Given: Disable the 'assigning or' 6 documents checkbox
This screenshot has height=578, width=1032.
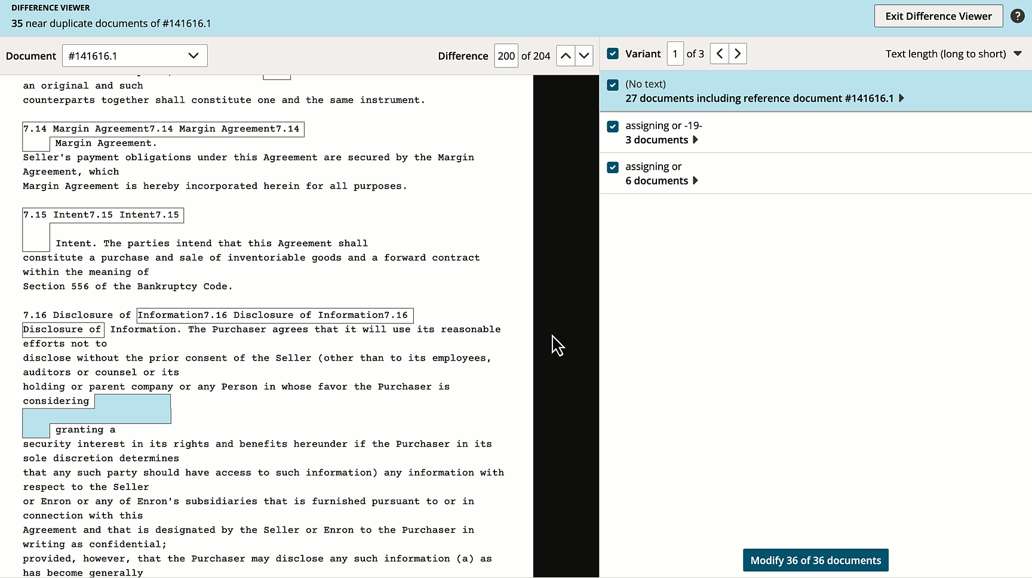Looking at the screenshot, I should pyautogui.click(x=613, y=167).
